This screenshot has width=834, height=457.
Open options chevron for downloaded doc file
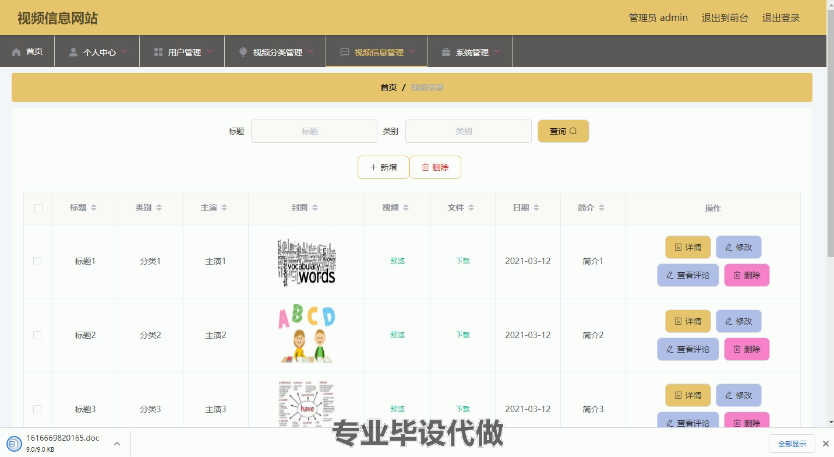pyautogui.click(x=117, y=444)
